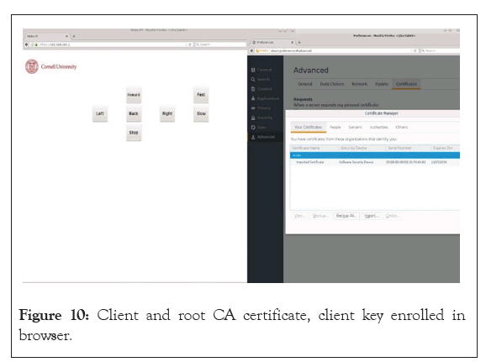Click the Back robot control button
The height and width of the screenshot is (362, 486).
(x=134, y=113)
